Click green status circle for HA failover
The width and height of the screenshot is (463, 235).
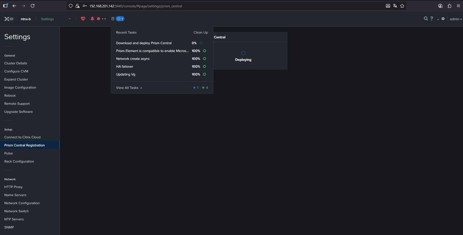[x=204, y=66]
